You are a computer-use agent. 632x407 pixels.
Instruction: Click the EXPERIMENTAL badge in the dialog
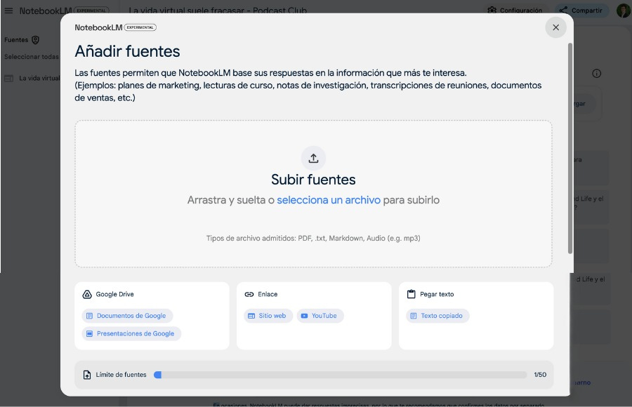coord(140,27)
